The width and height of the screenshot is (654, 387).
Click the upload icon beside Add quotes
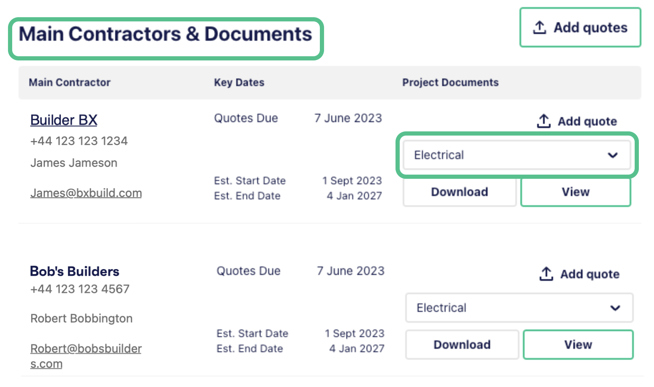pyautogui.click(x=540, y=28)
